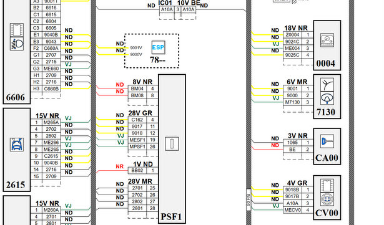The width and height of the screenshot is (384, 225).
Task: Click the MESF1 wire cell on 28V GR
Action: [x=137, y=140]
